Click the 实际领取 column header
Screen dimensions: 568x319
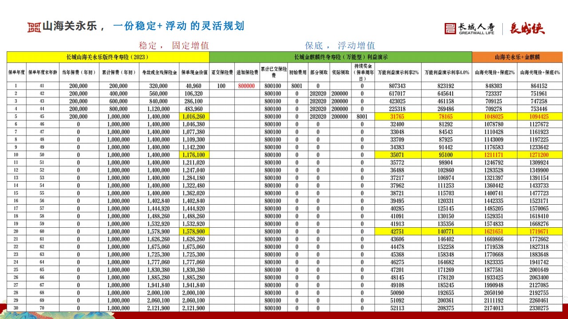click(340, 72)
